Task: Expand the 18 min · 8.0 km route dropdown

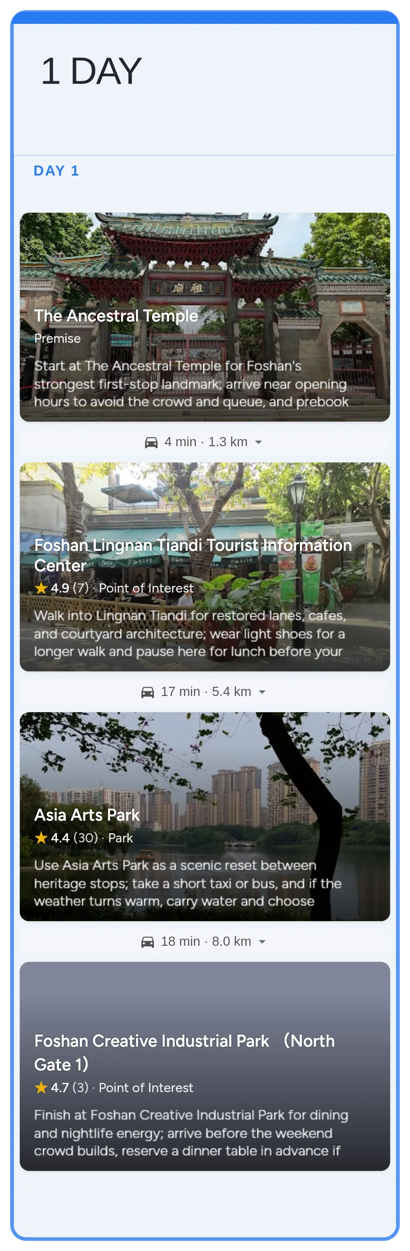Action: [x=262, y=942]
